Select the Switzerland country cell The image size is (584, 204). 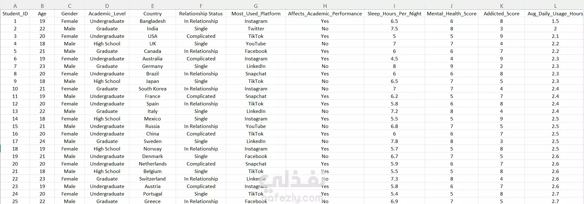[x=152, y=179]
